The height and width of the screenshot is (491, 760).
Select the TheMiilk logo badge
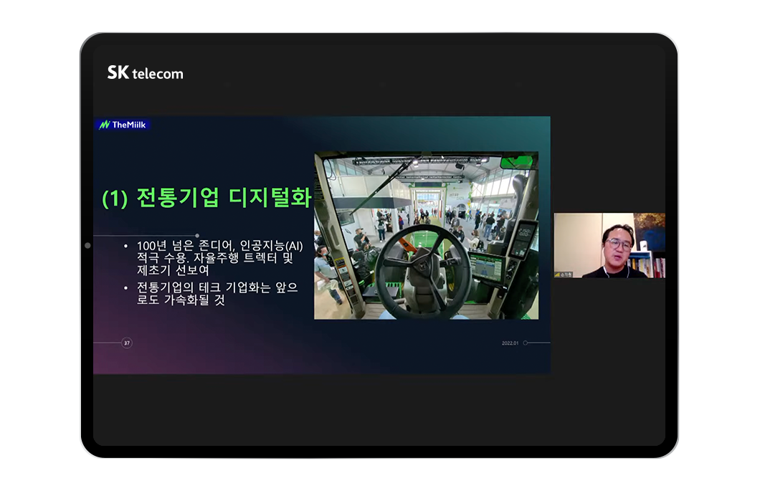coord(123,123)
